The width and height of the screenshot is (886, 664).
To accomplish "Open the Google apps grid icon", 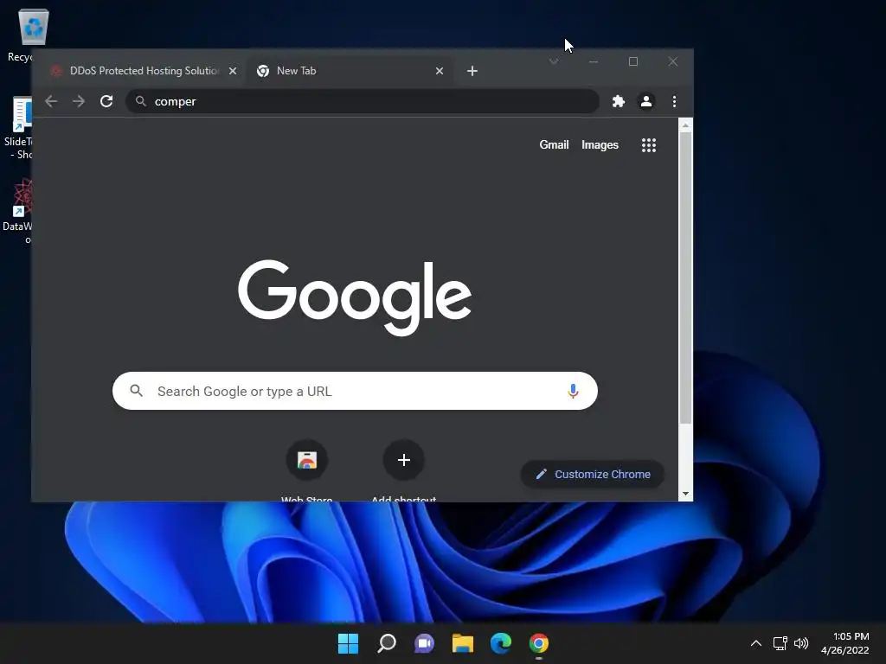I will [x=649, y=145].
